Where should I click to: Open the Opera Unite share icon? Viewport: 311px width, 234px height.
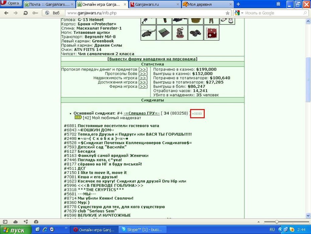point(26,222)
